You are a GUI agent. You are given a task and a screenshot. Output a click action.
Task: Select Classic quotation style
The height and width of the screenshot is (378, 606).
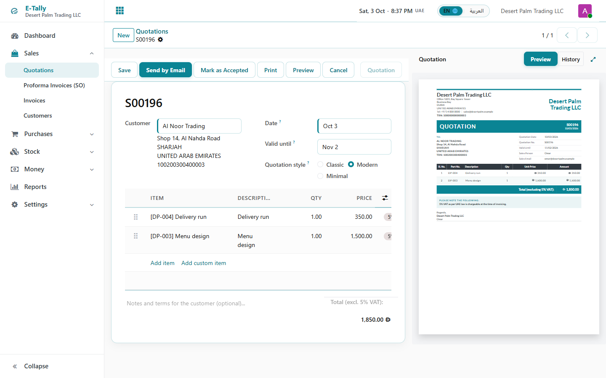click(x=320, y=165)
